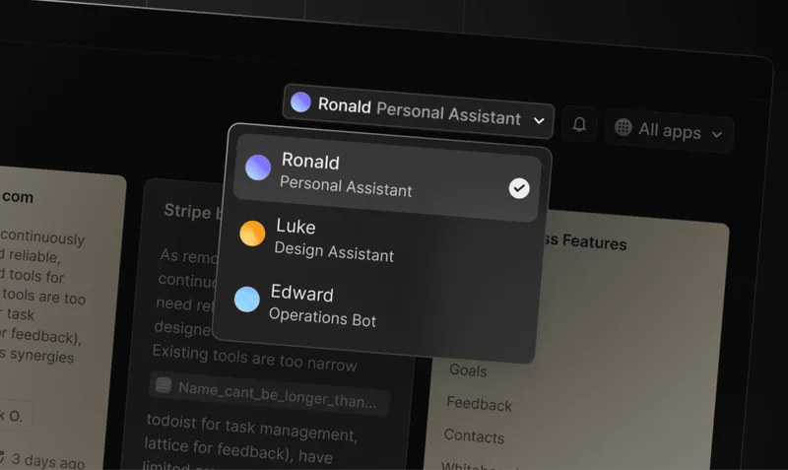Image resolution: width=788 pixels, height=470 pixels.
Task: Click the 'todoist for task management' text
Action: coord(252,428)
